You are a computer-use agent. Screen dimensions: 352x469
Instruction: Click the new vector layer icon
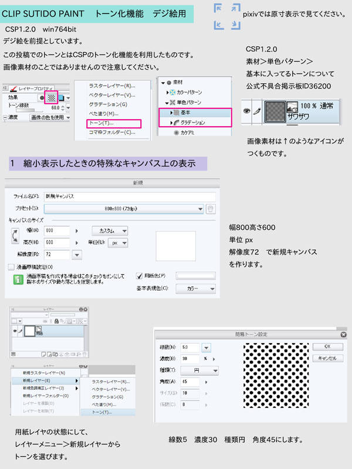pos(49,354)
